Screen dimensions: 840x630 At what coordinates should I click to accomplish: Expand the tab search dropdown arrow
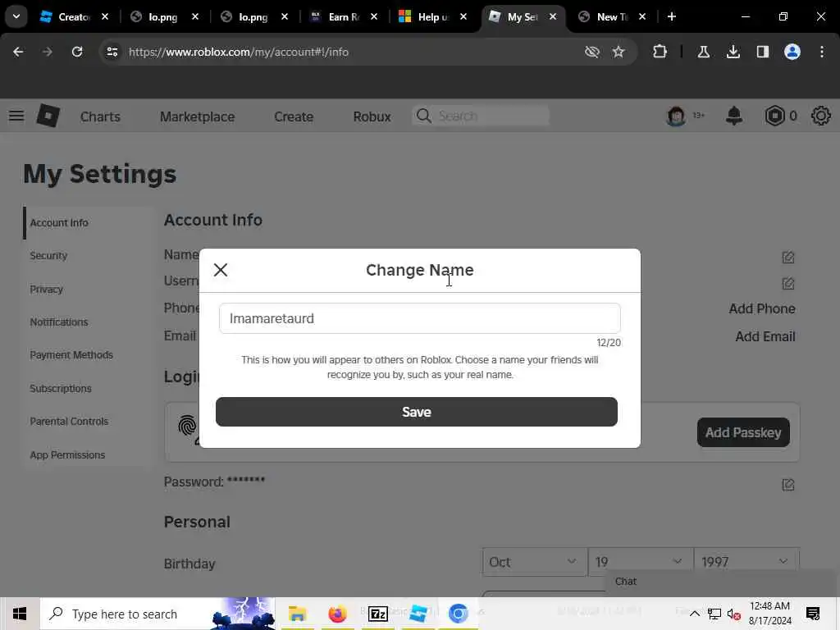click(x=16, y=16)
